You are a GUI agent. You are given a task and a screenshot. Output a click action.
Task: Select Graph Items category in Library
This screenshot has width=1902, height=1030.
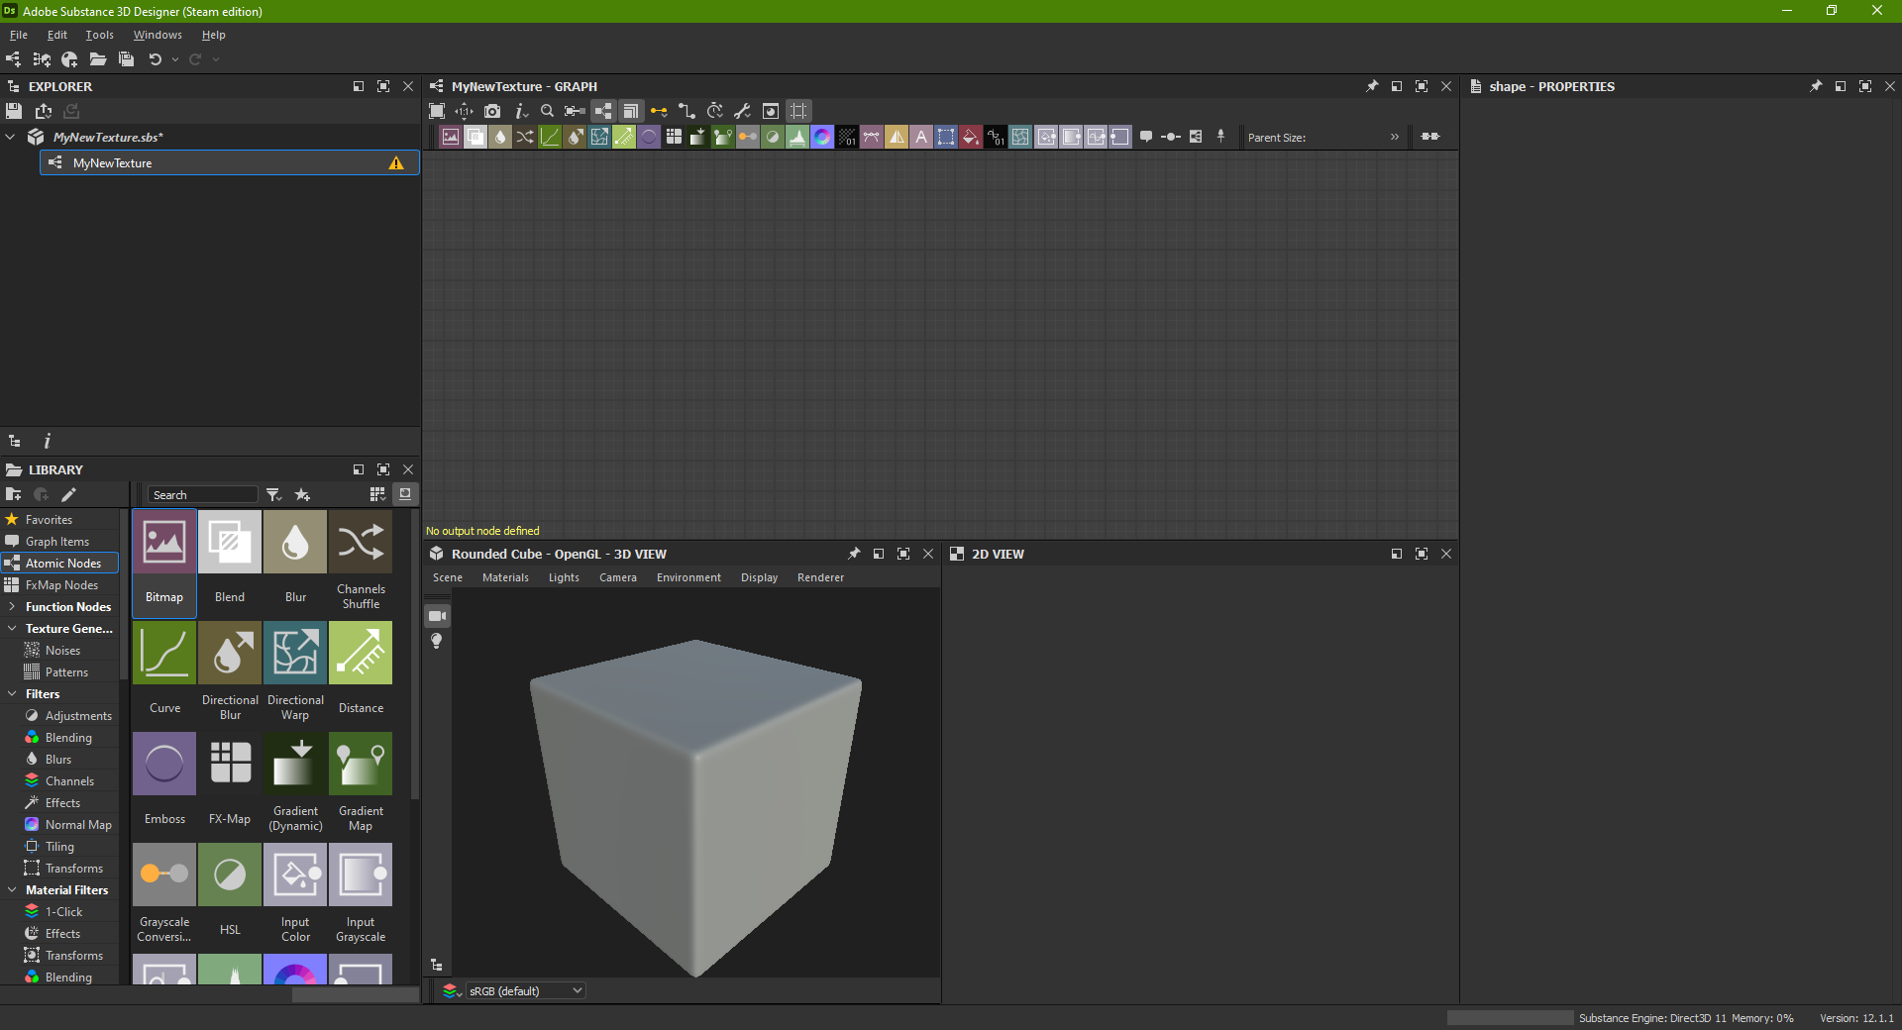tap(59, 541)
